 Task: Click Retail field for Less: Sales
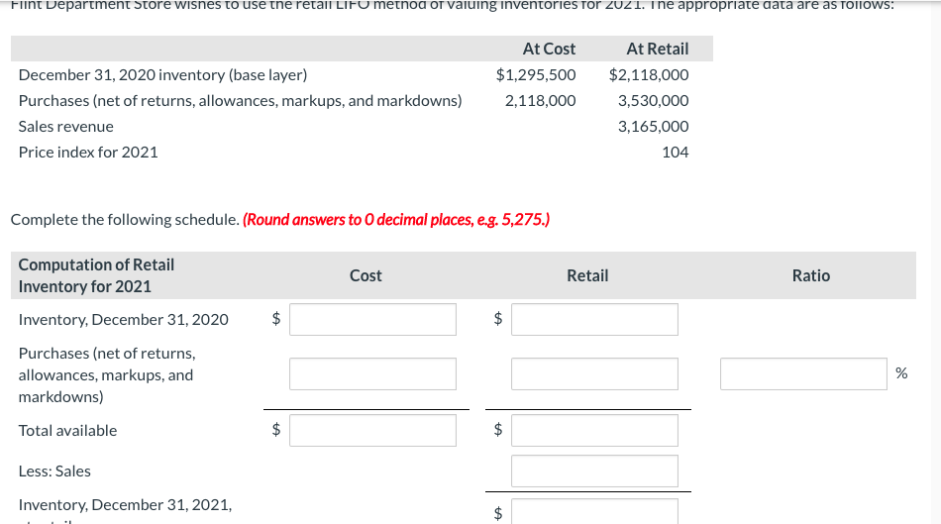(594, 472)
